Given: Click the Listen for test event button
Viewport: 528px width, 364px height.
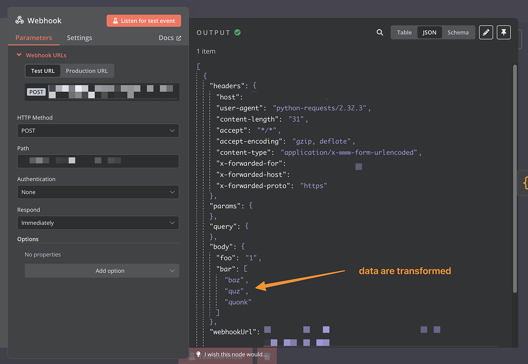Looking at the screenshot, I should pos(144,20).
